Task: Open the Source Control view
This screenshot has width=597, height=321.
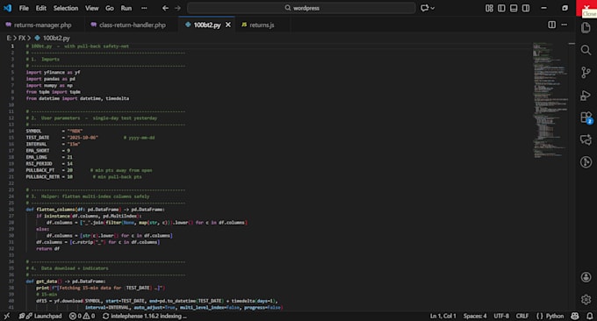Action: (586, 72)
